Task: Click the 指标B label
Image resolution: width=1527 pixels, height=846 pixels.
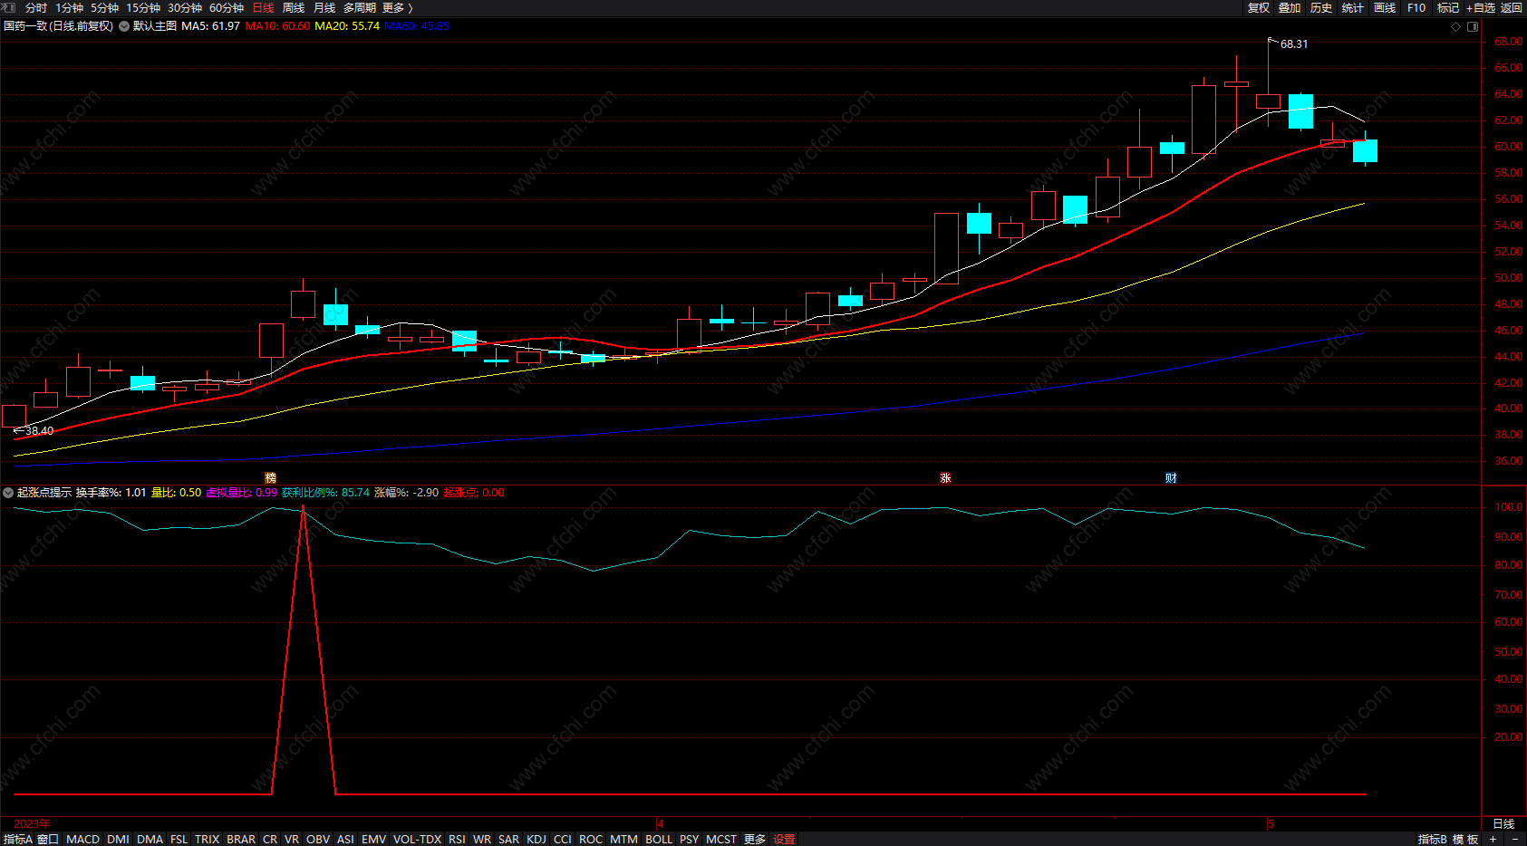Action: [1432, 839]
